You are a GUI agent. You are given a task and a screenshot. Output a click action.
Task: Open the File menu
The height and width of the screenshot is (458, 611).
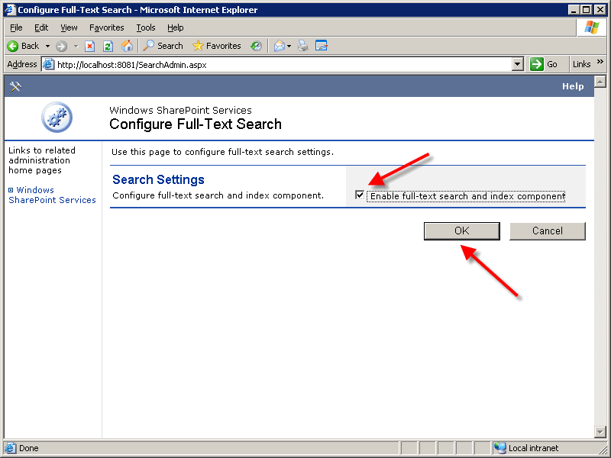pyautogui.click(x=16, y=27)
